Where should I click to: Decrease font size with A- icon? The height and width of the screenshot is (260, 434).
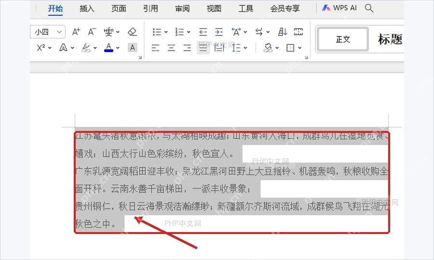[x=92, y=32]
